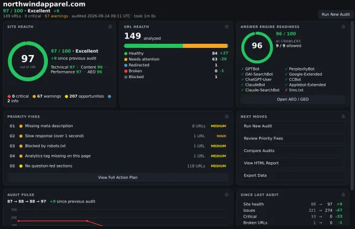Click View Full Action Plan button

[118, 178]
